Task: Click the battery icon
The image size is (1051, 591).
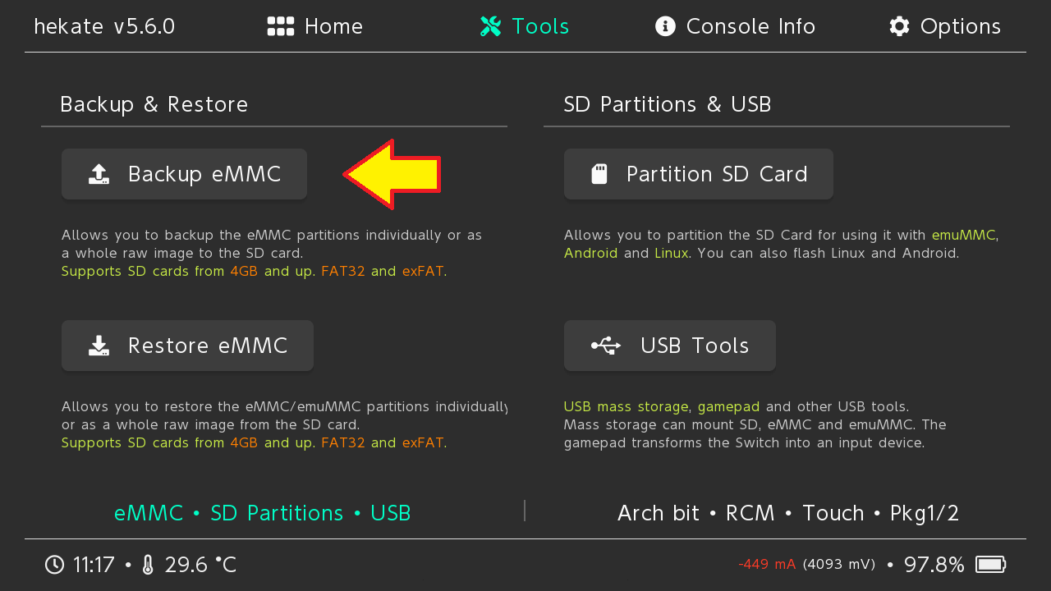Action: pos(990,565)
